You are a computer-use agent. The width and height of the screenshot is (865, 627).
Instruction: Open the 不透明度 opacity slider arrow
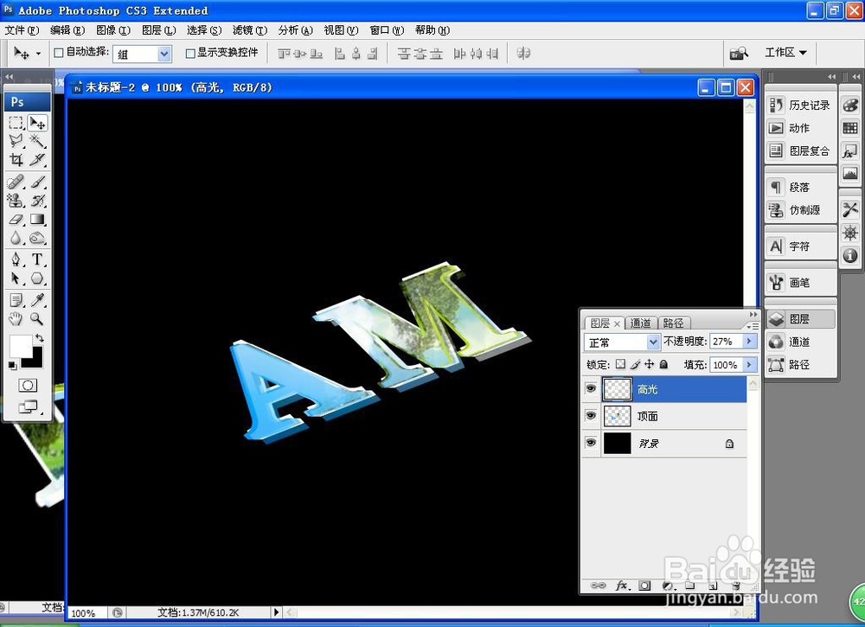tap(749, 341)
